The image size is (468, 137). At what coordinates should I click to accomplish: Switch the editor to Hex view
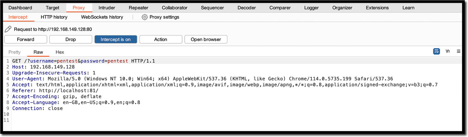click(60, 52)
